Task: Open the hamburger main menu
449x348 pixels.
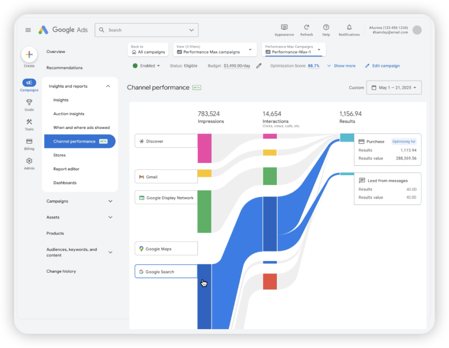Action: coord(28,30)
